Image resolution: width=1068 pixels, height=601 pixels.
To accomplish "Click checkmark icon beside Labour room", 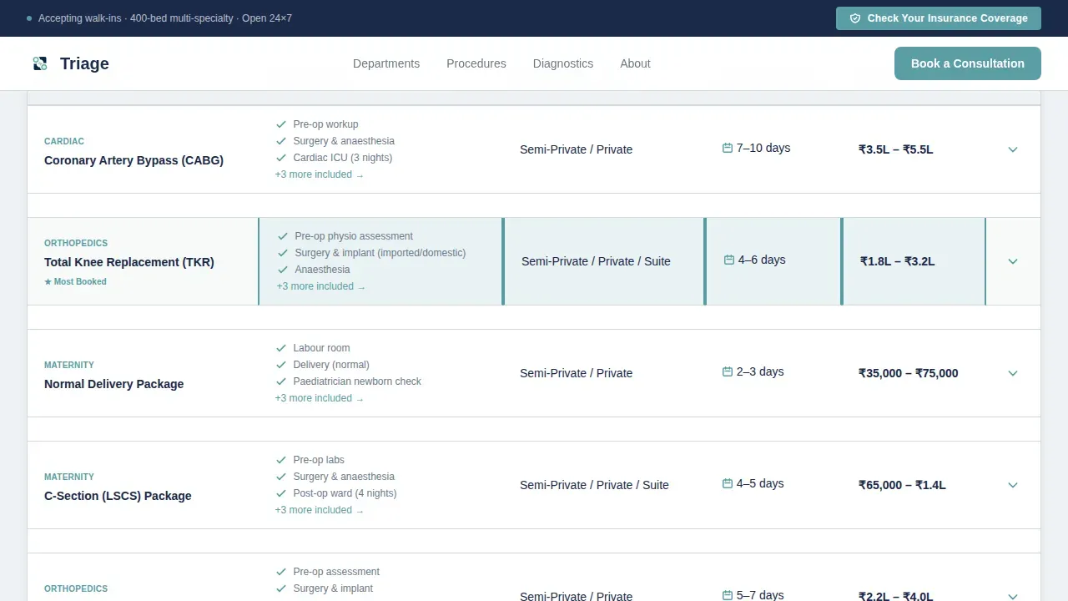I will tap(281, 348).
